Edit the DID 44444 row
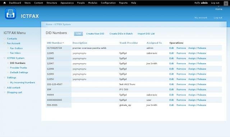The image size is (230, 137). [x=171, y=95]
